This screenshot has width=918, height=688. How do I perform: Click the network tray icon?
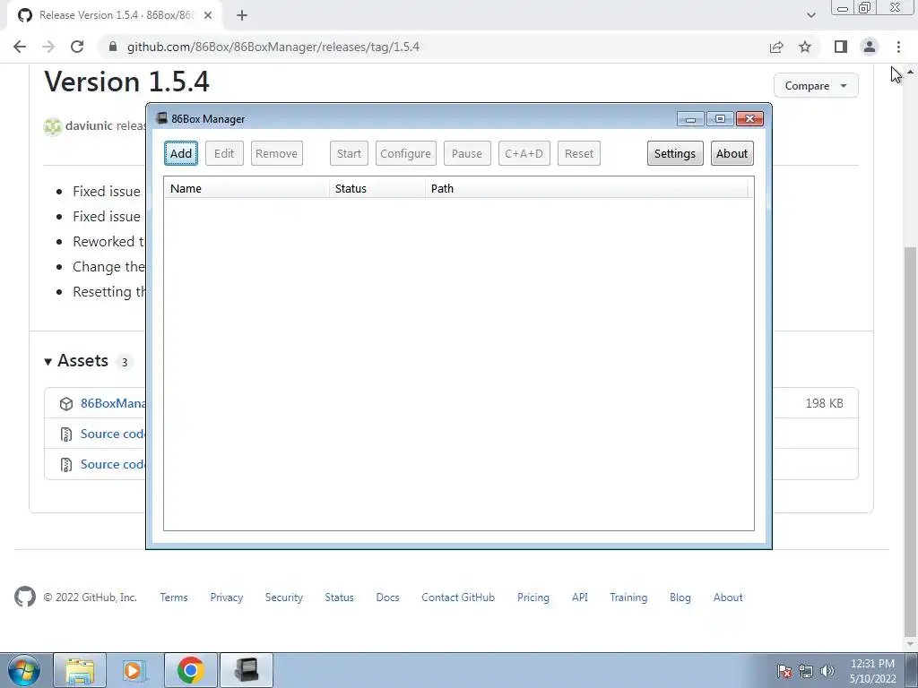(x=806, y=671)
